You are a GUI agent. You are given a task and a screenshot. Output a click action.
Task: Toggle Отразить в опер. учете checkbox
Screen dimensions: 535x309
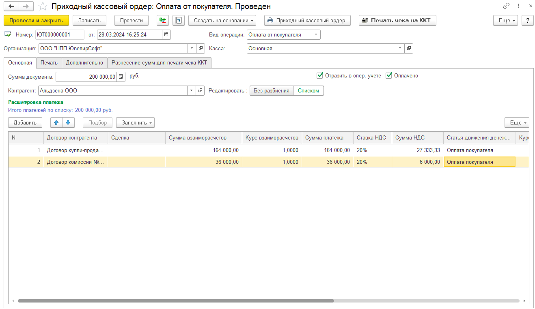(x=320, y=75)
